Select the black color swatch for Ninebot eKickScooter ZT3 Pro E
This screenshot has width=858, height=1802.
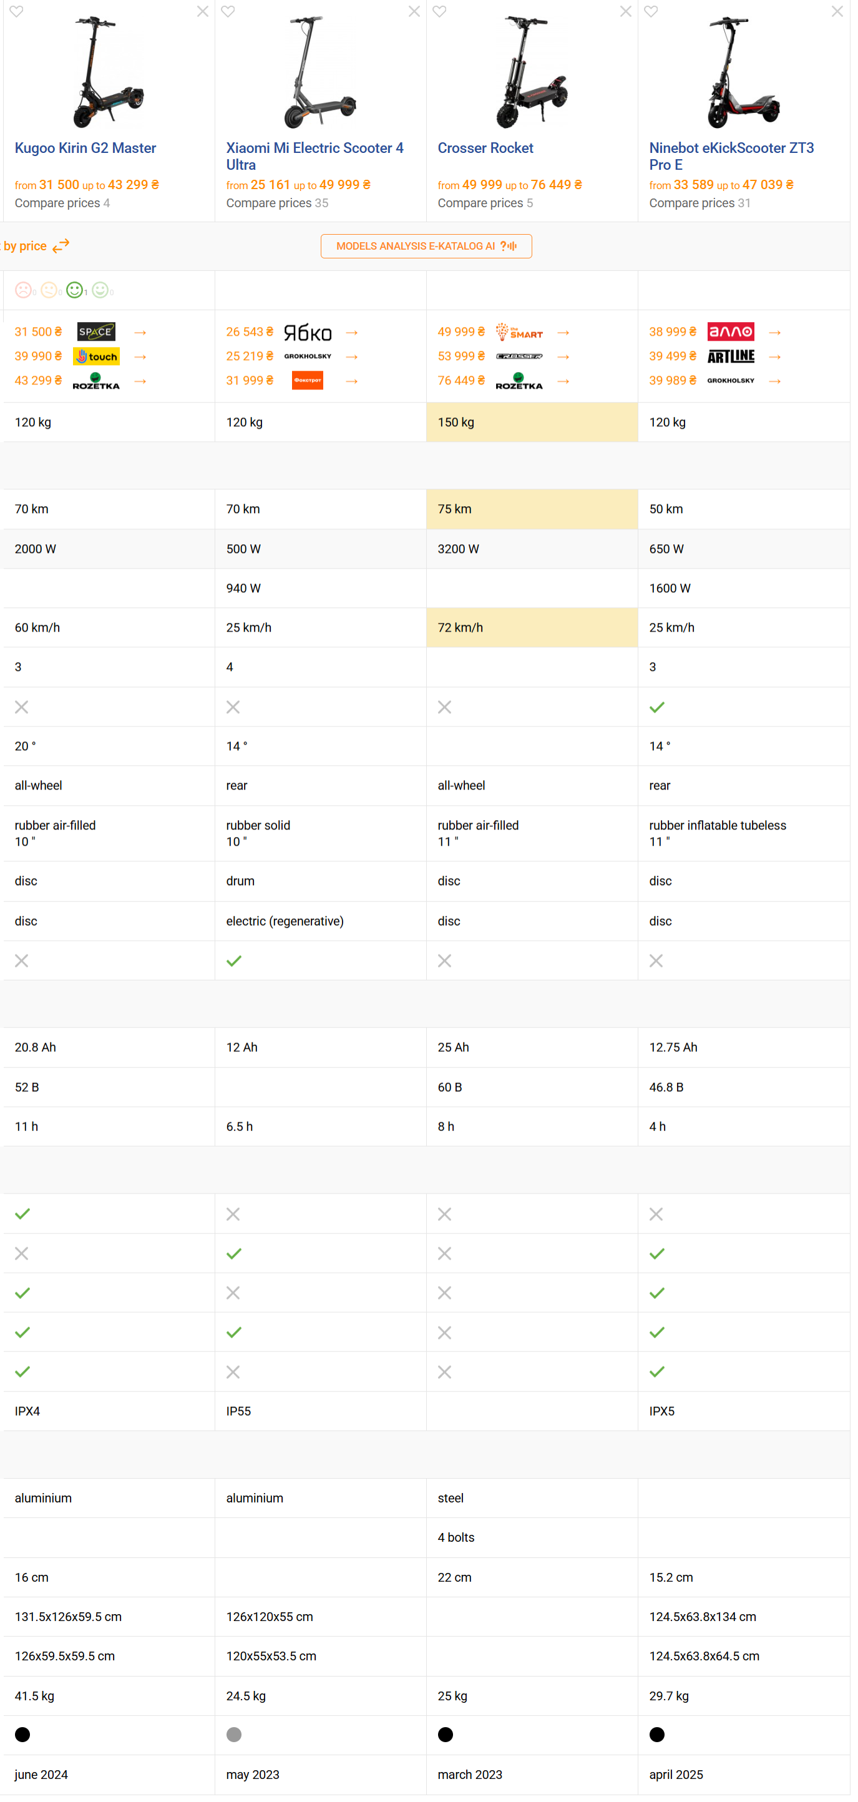tap(657, 1734)
